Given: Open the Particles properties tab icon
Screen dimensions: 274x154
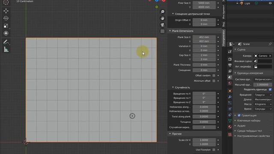Looking at the screenshot, I should (230, 103).
